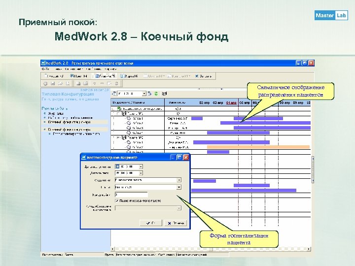Click the occupancy column header beside Отделение
Image resolution: width=355 pixels, height=266 pixels.
(178, 102)
